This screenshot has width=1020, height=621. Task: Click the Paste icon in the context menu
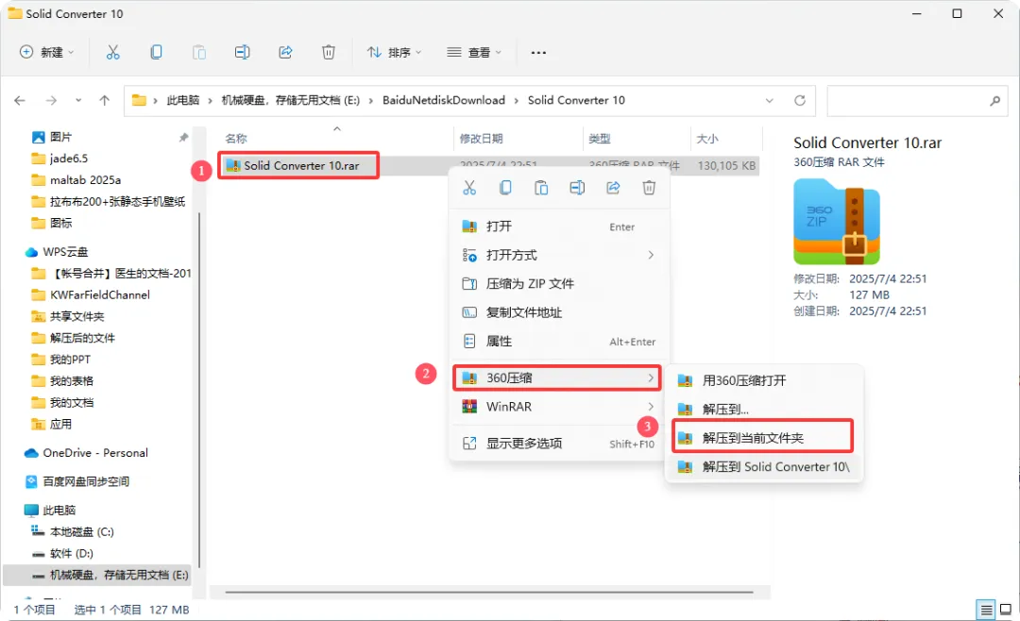coord(541,188)
